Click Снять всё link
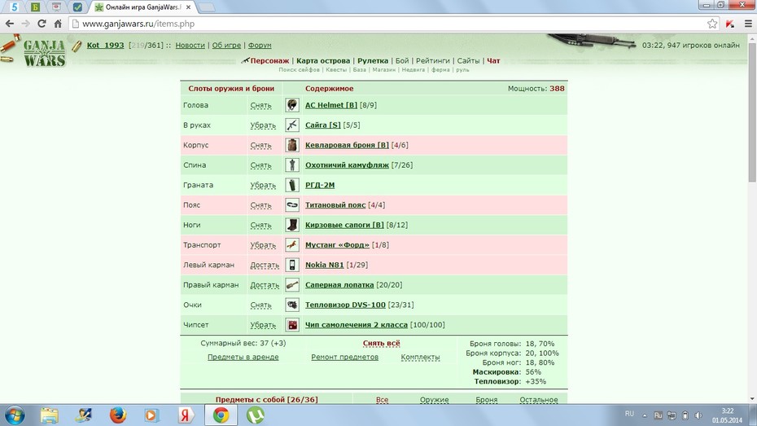Viewport: 757px width, 426px height. (x=382, y=344)
